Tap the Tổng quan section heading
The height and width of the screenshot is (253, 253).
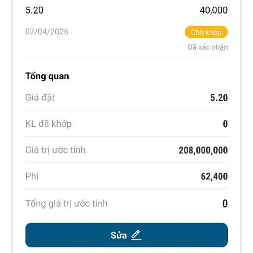[47, 76]
